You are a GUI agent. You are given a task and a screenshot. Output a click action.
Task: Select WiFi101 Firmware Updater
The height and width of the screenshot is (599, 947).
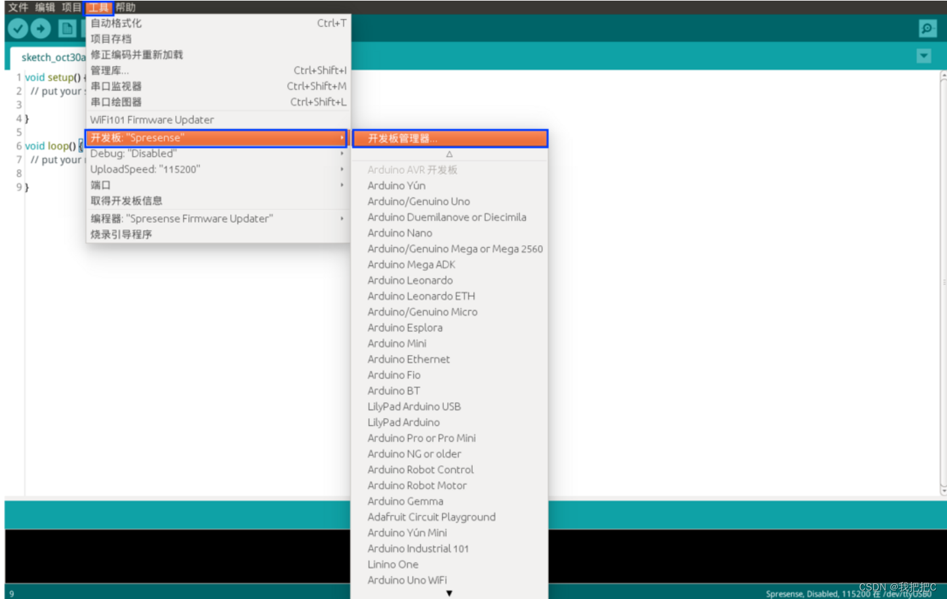coord(218,120)
